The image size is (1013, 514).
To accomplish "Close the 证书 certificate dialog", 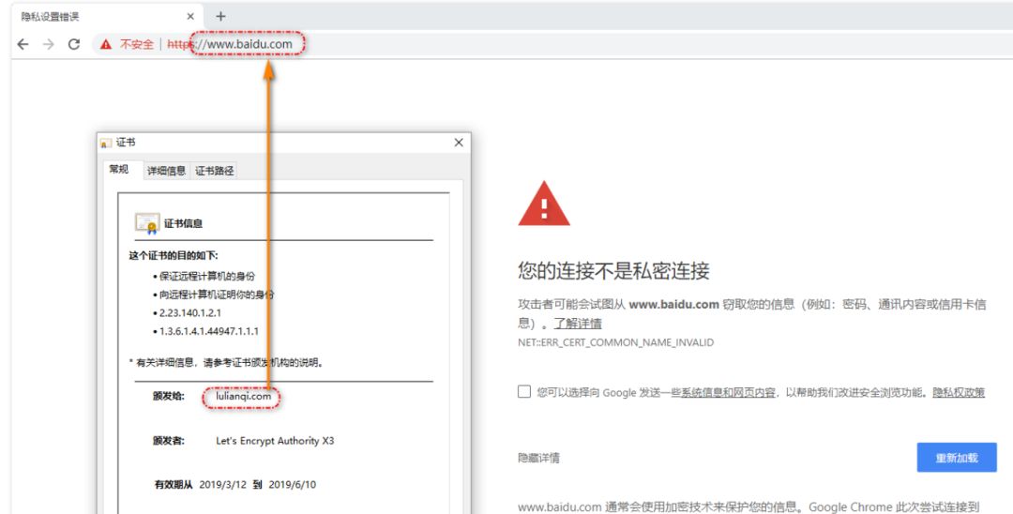I will coord(459,142).
